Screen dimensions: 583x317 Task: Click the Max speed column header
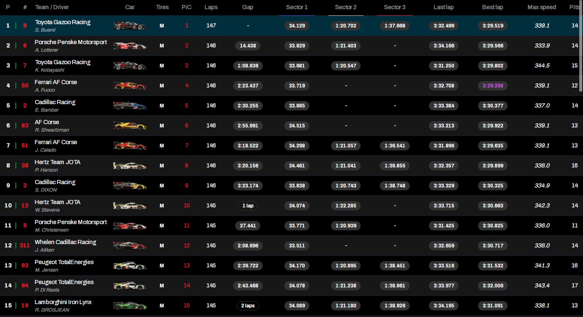pyautogui.click(x=542, y=7)
